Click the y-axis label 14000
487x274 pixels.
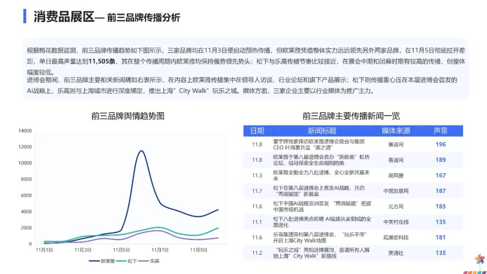(x=25, y=131)
